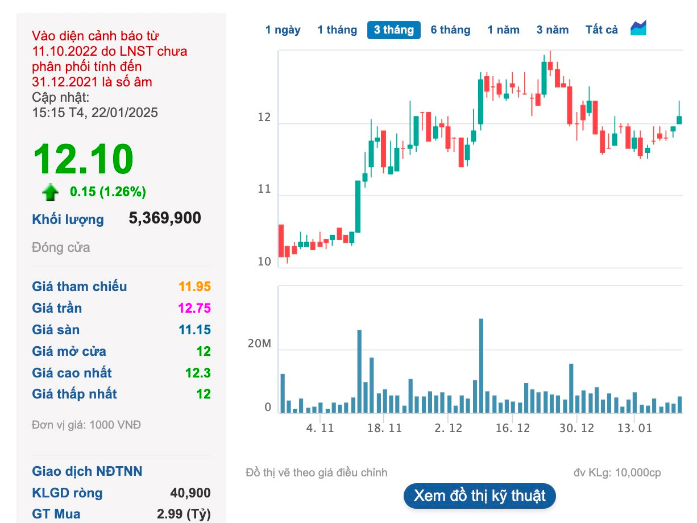697x523 pixels.
Task: Select the 1 tháng time range
Action: coord(337,30)
